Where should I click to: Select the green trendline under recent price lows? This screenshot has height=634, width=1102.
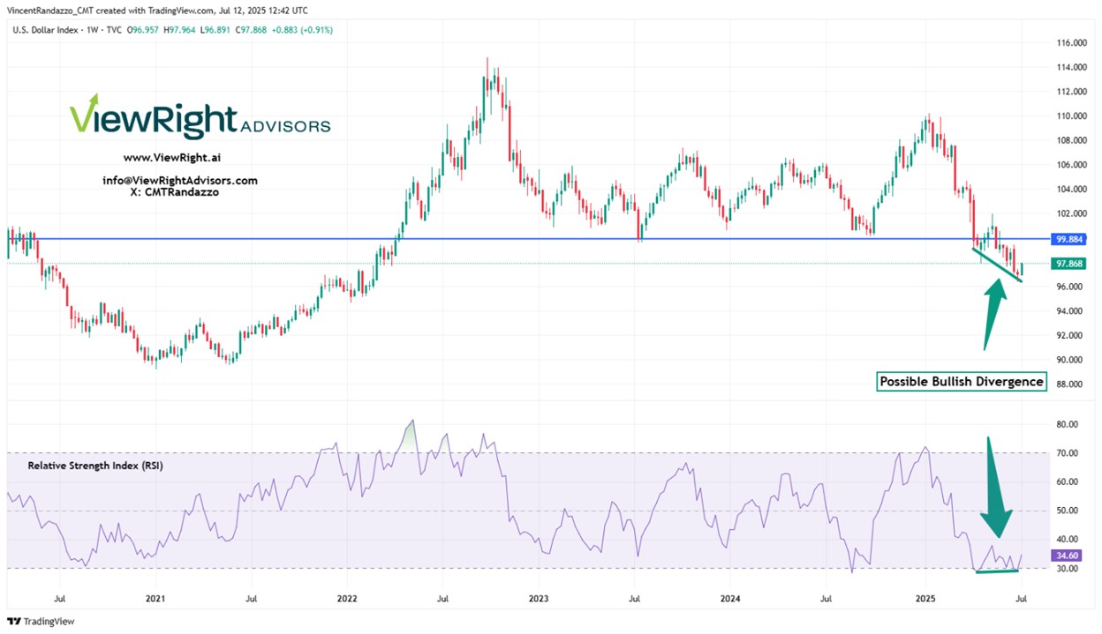[x=998, y=265]
